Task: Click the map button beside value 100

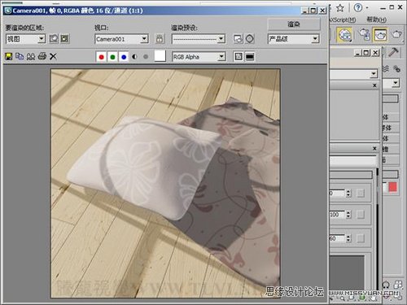Action: pos(361,215)
